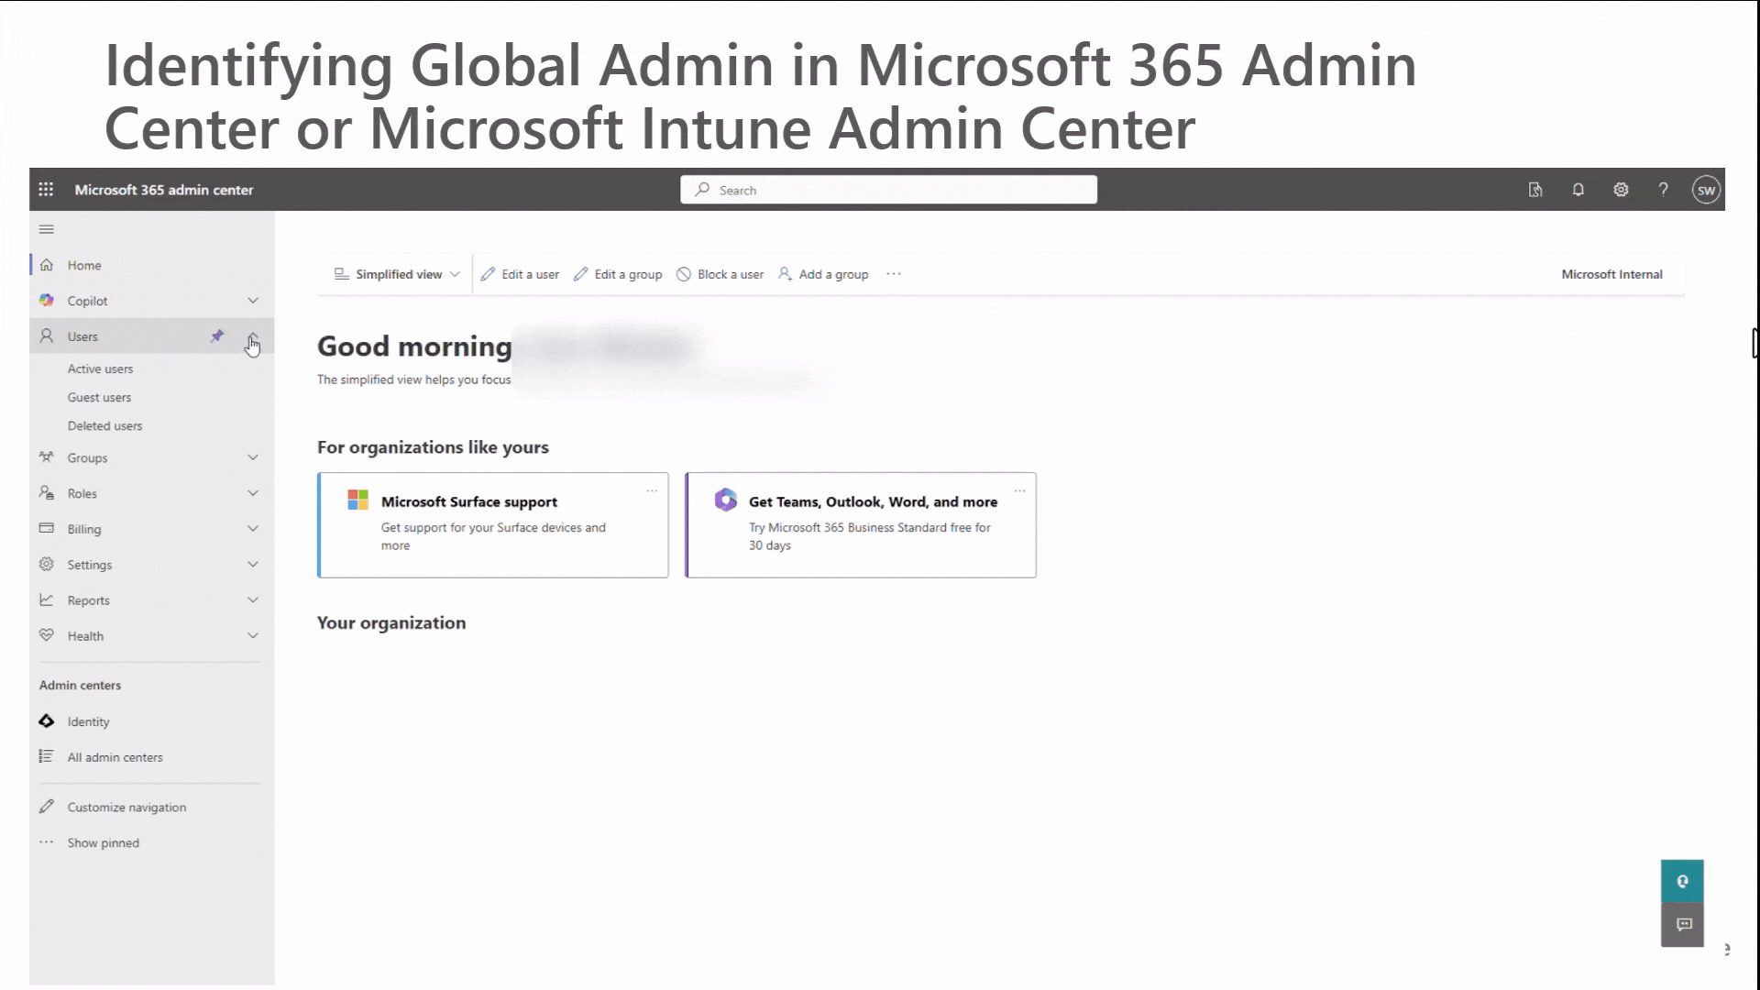
Task: Collapse the Users section chevron
Action: coord(253,336)
